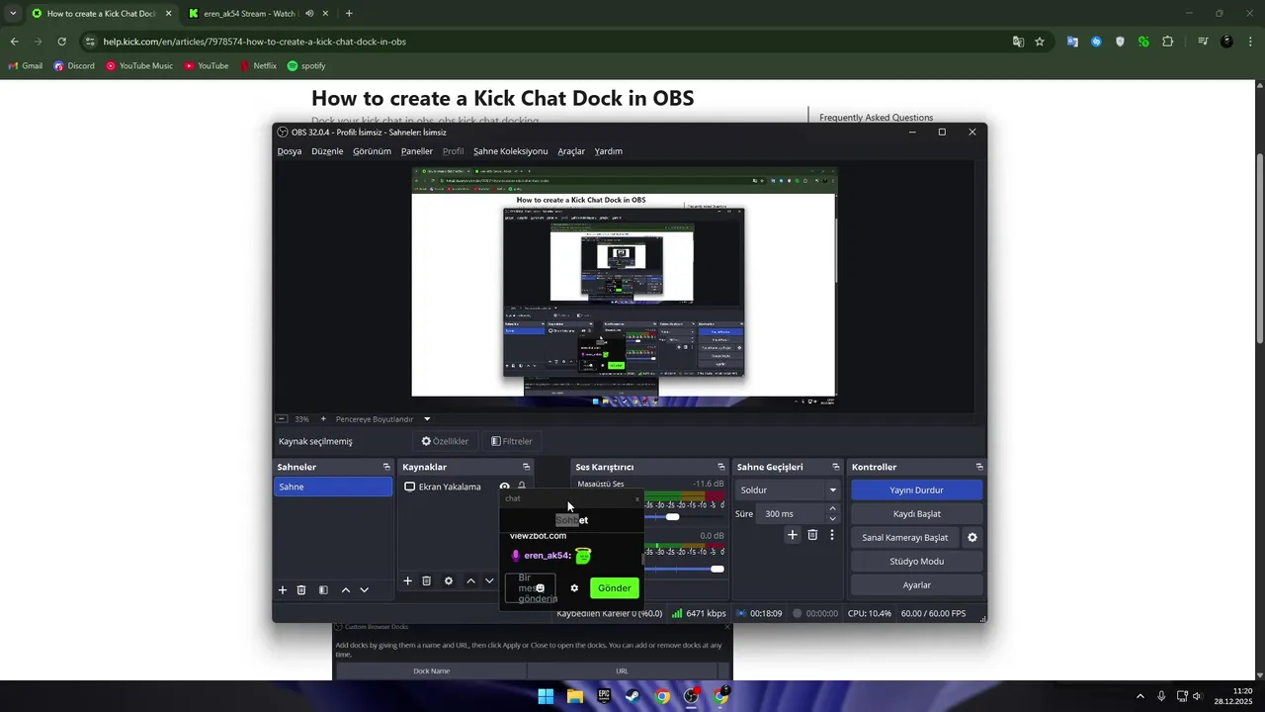Open Sahne Koleksiyonu menu

coord(511,151)
